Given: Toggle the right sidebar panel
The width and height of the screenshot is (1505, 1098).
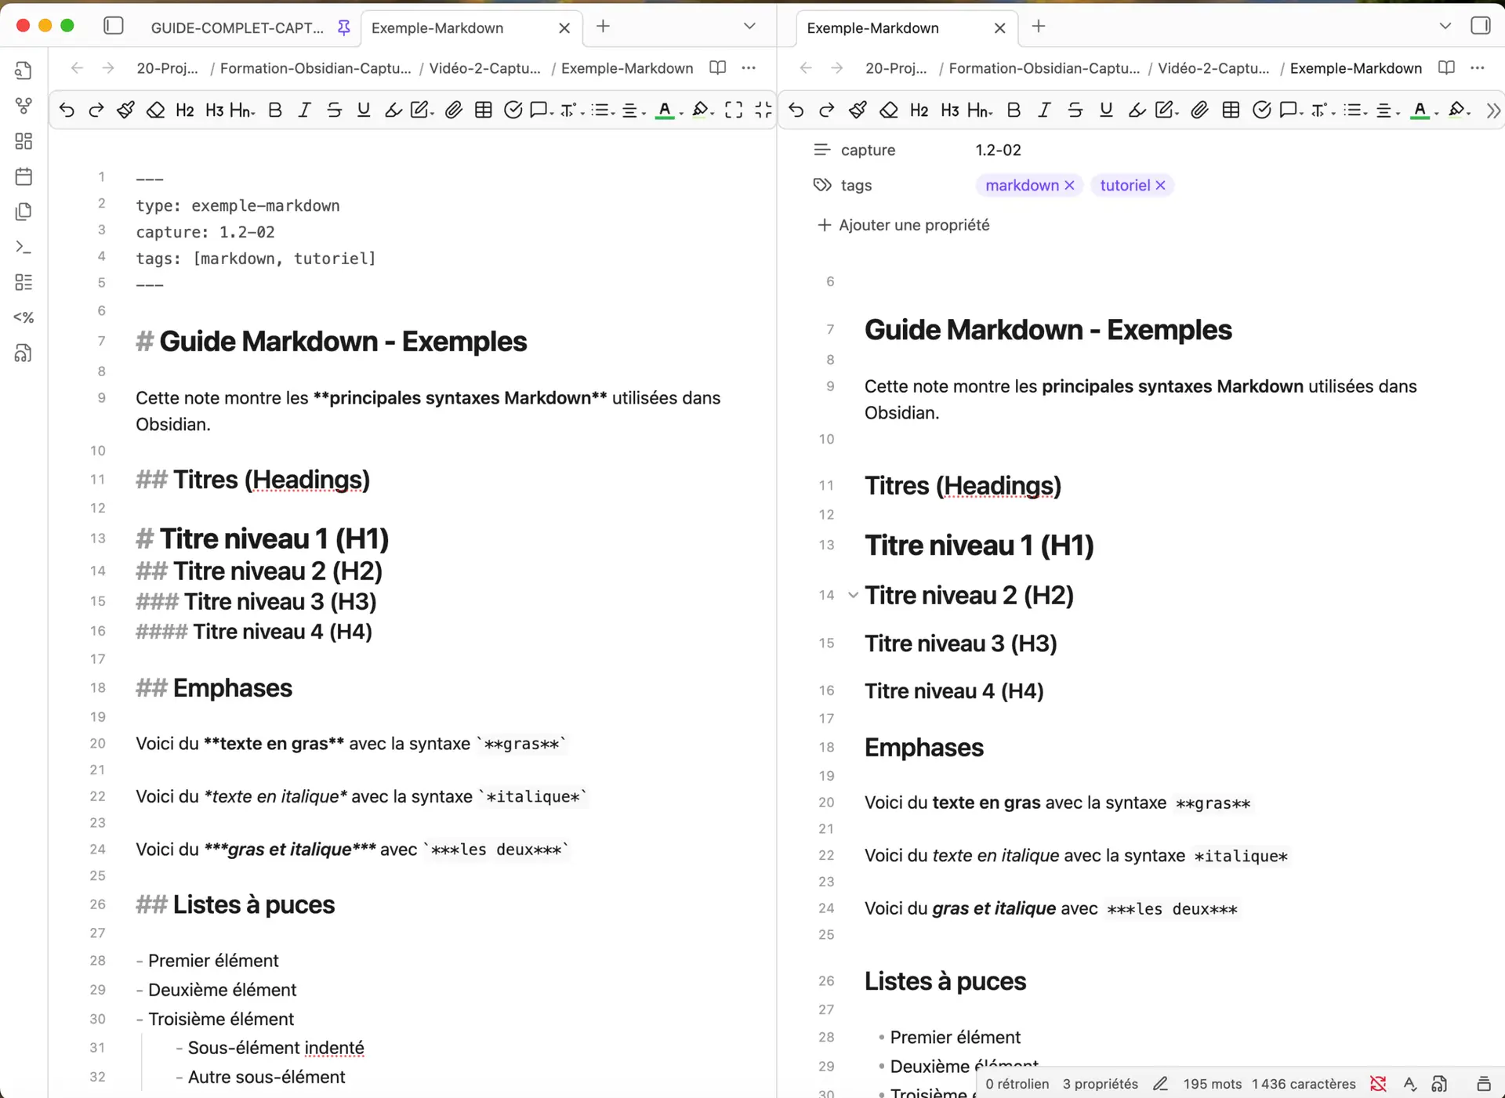Looking at the screenshot, I should pyautogui.click(x=1480, y=26).
